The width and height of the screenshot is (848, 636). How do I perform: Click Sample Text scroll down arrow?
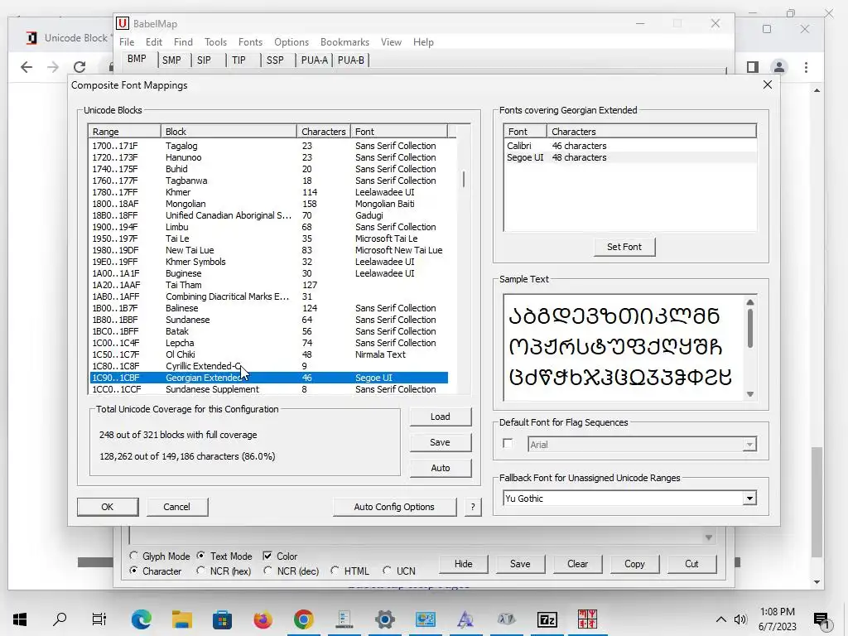(750, 393)
